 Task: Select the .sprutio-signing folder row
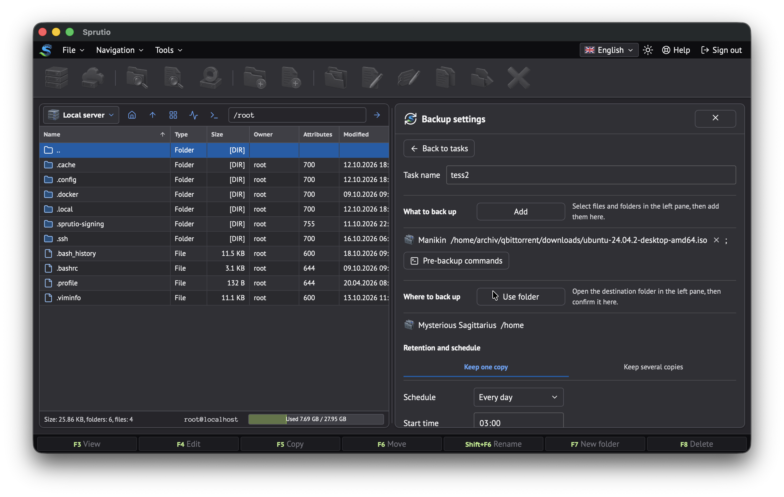pyautogui.click(x=214, y=224)
